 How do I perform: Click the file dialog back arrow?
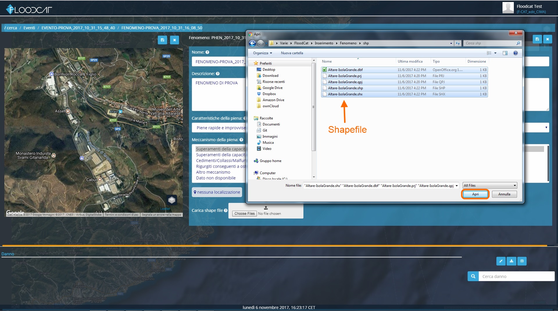tap(252, 43)
